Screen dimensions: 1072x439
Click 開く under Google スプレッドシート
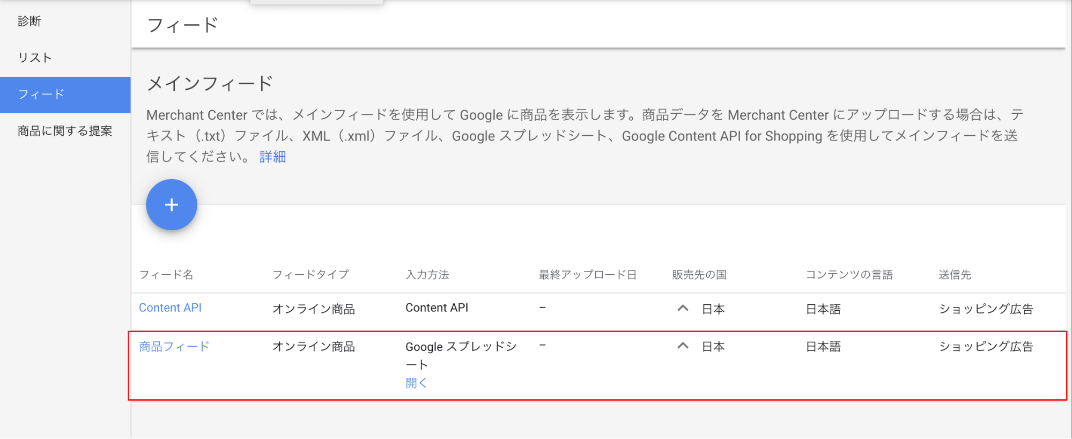click(416, 383)
